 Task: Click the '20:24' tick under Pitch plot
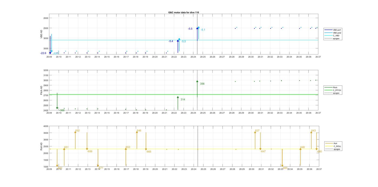point(193,113)
